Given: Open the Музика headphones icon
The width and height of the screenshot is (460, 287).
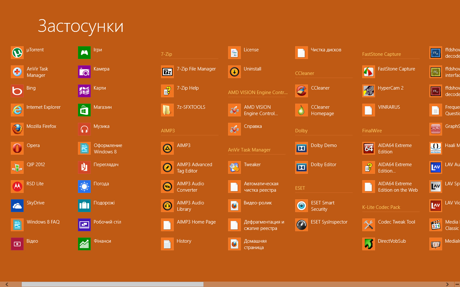Looking at the screenshot, I should (84, 129).
